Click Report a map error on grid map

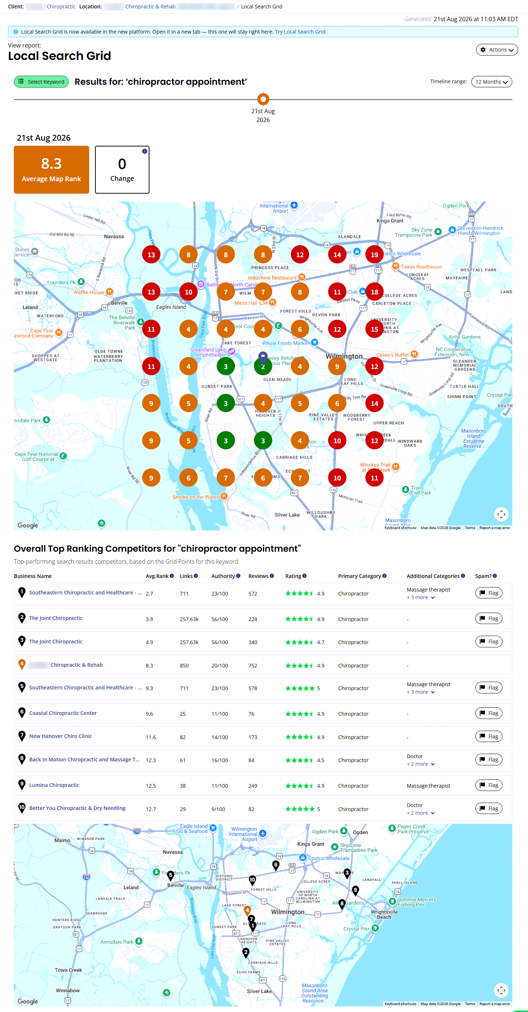click(495, 528)
